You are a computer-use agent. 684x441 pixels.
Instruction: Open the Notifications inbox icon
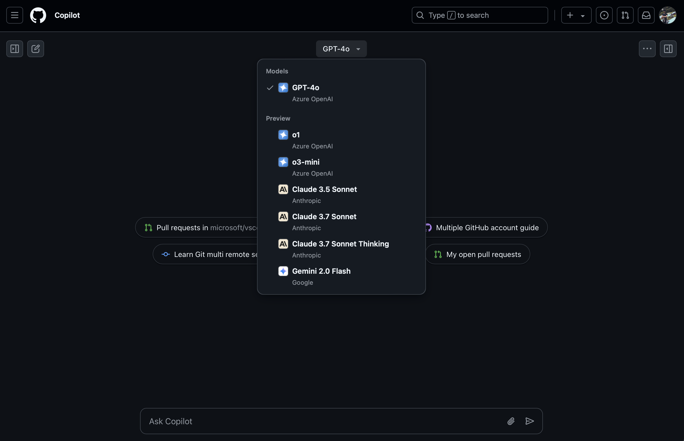[x=646, y=15]
